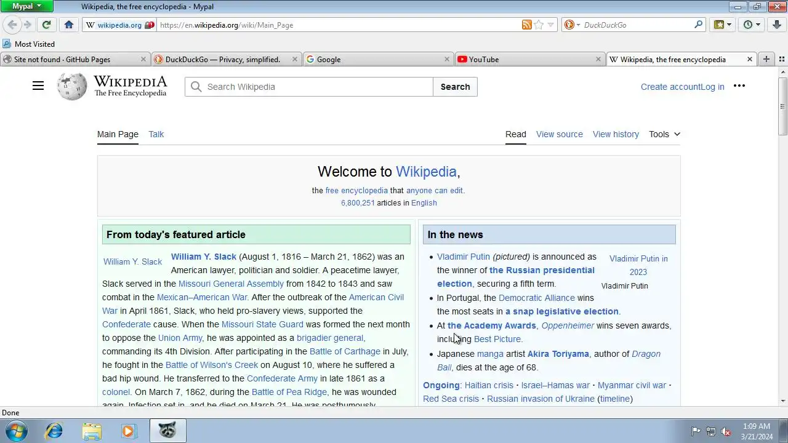Bookmark this page with the star icon
The image size is (788, 443).
coord(539,25)
